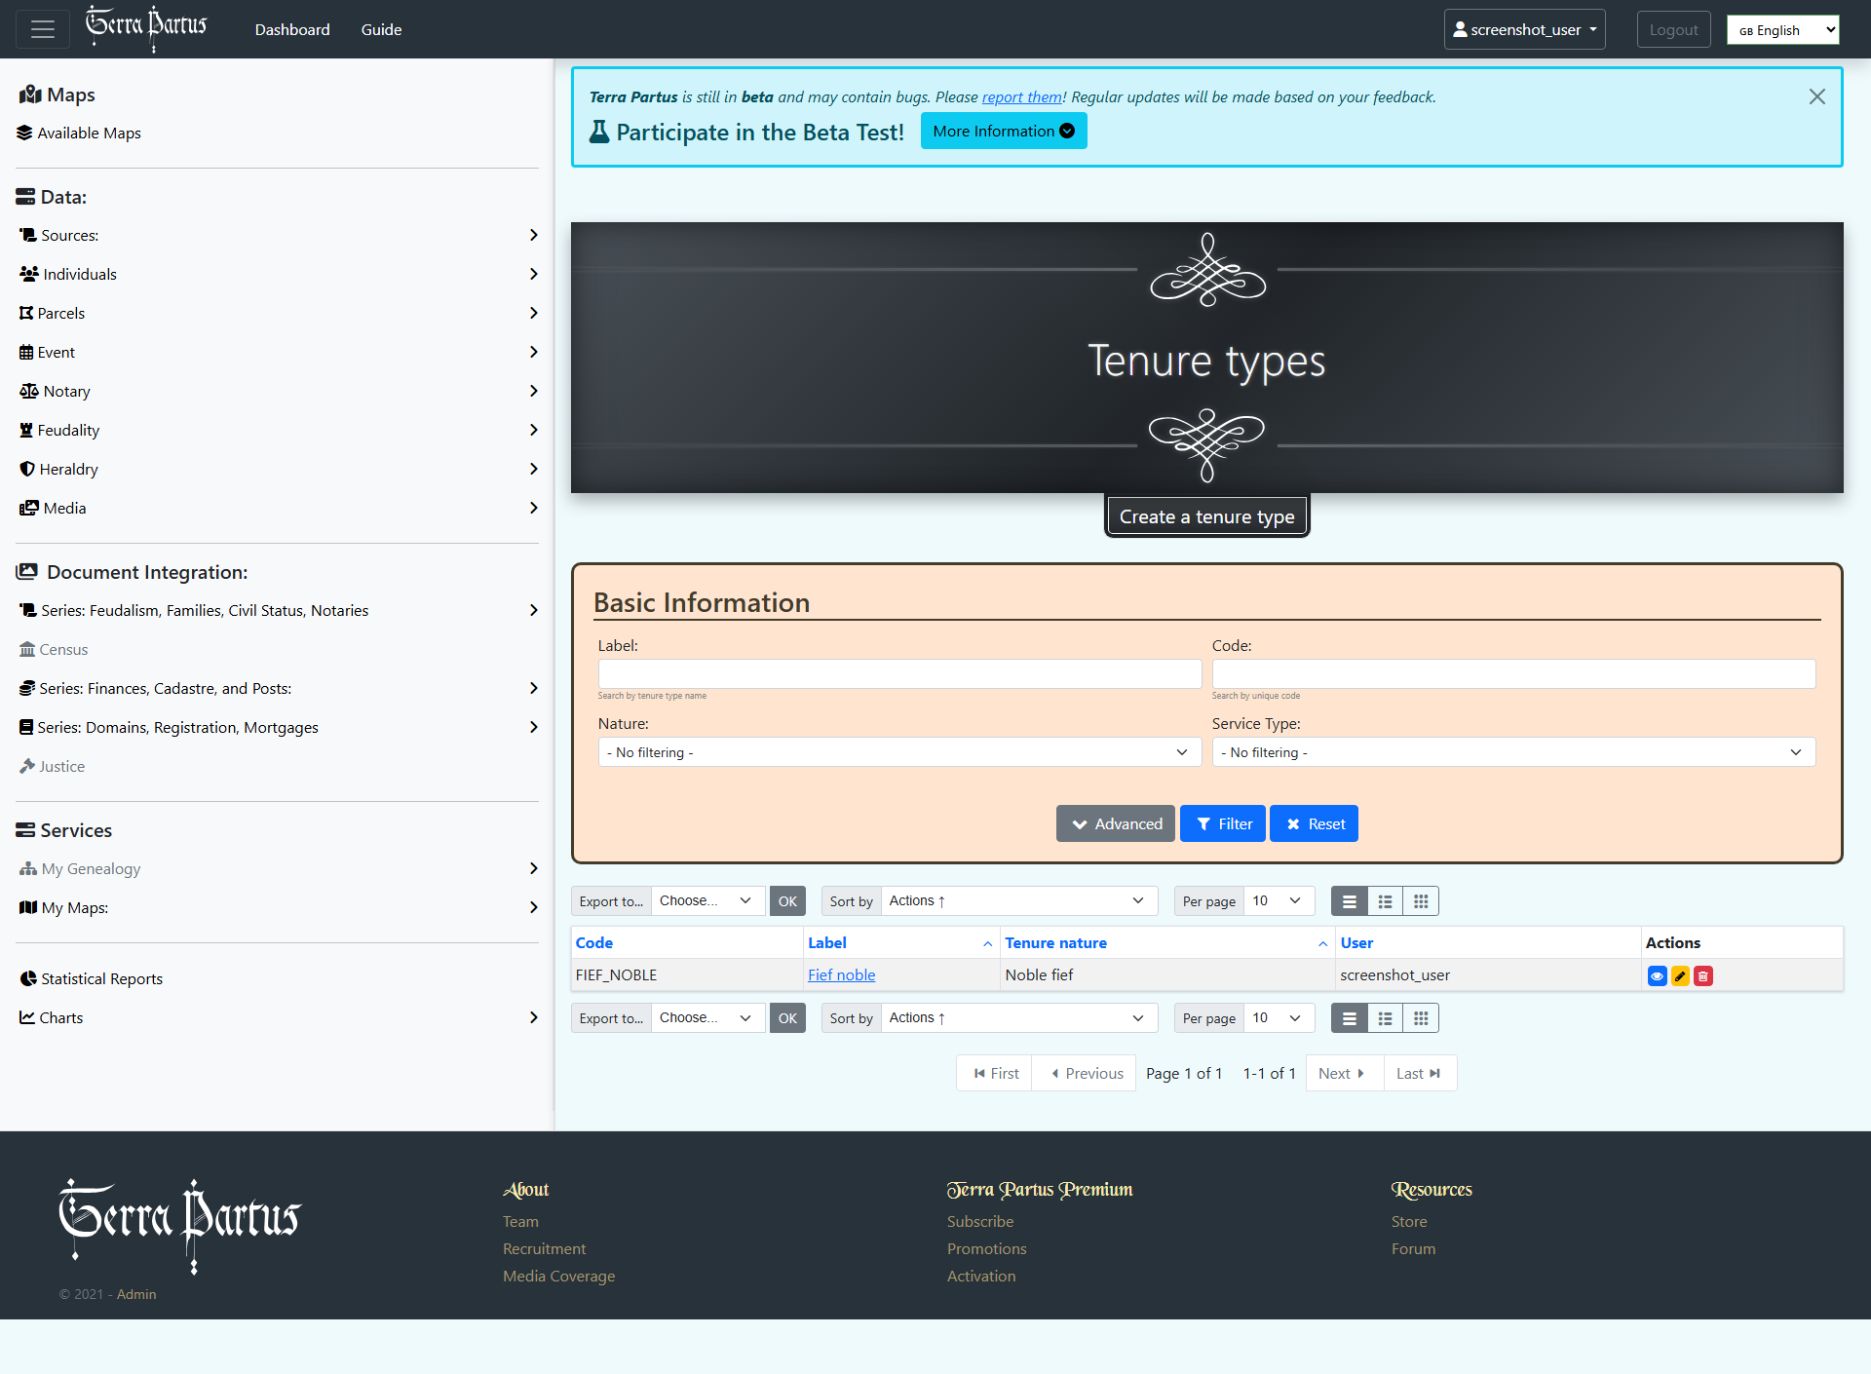Toggle More Information beta panel
The image size is (1871, 1374).
click(1003, 132)
